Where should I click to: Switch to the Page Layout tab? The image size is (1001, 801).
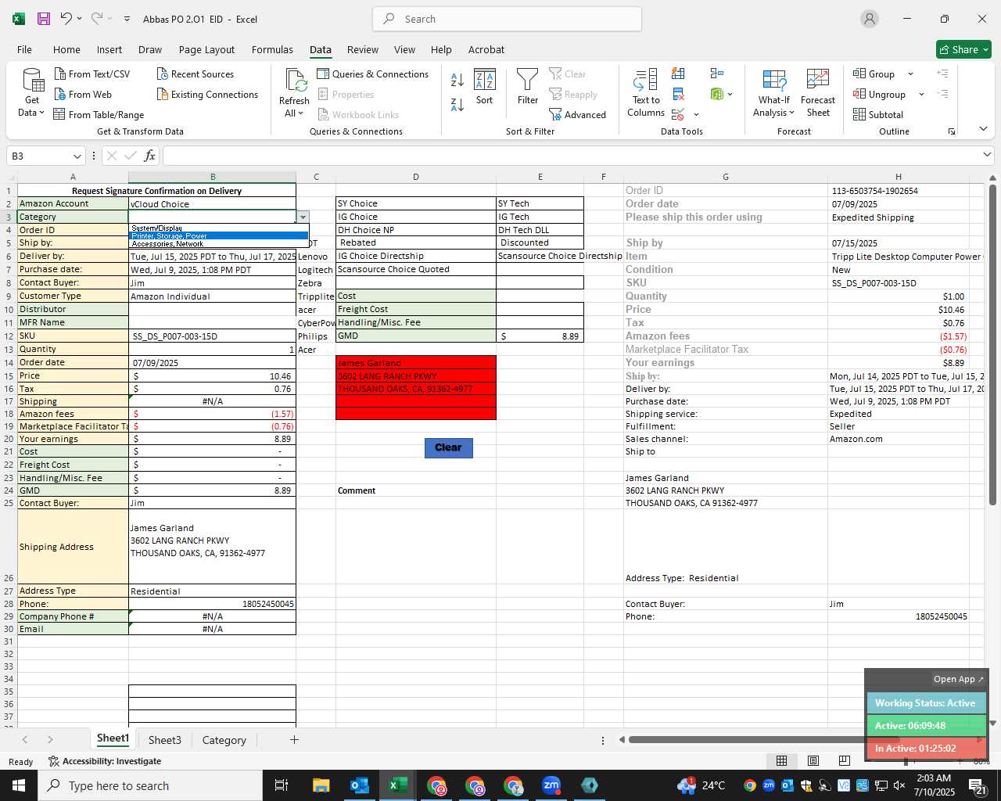tap(206, 49)
